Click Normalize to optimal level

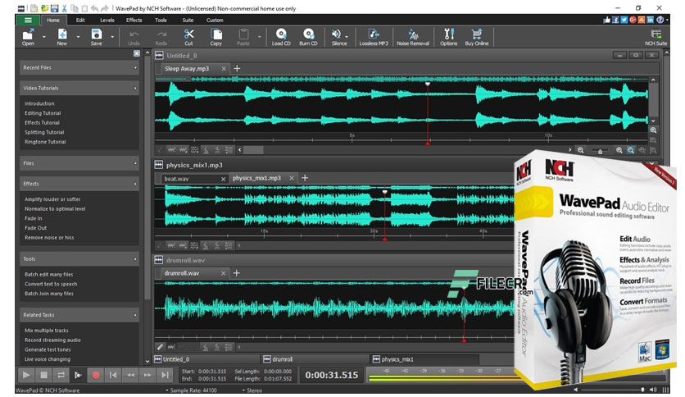54,208
